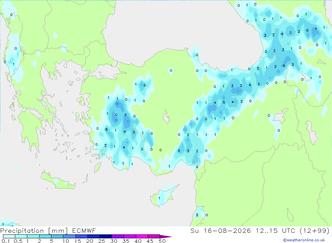This screenshot has height=243, width=332.
Task: Select the 40–45 mm magenta legend swatch
Action: [142, 236]
